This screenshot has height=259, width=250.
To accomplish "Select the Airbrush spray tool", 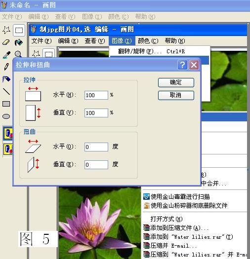I will click(x=6, y=79).
